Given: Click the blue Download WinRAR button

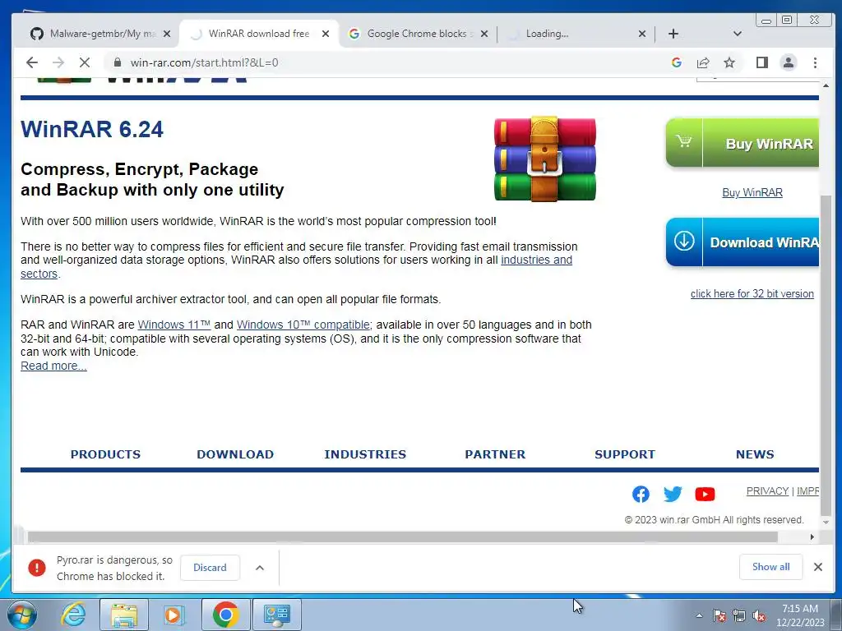Looking at the screenshot, I should pyautogui.click(x=743, y=242).
